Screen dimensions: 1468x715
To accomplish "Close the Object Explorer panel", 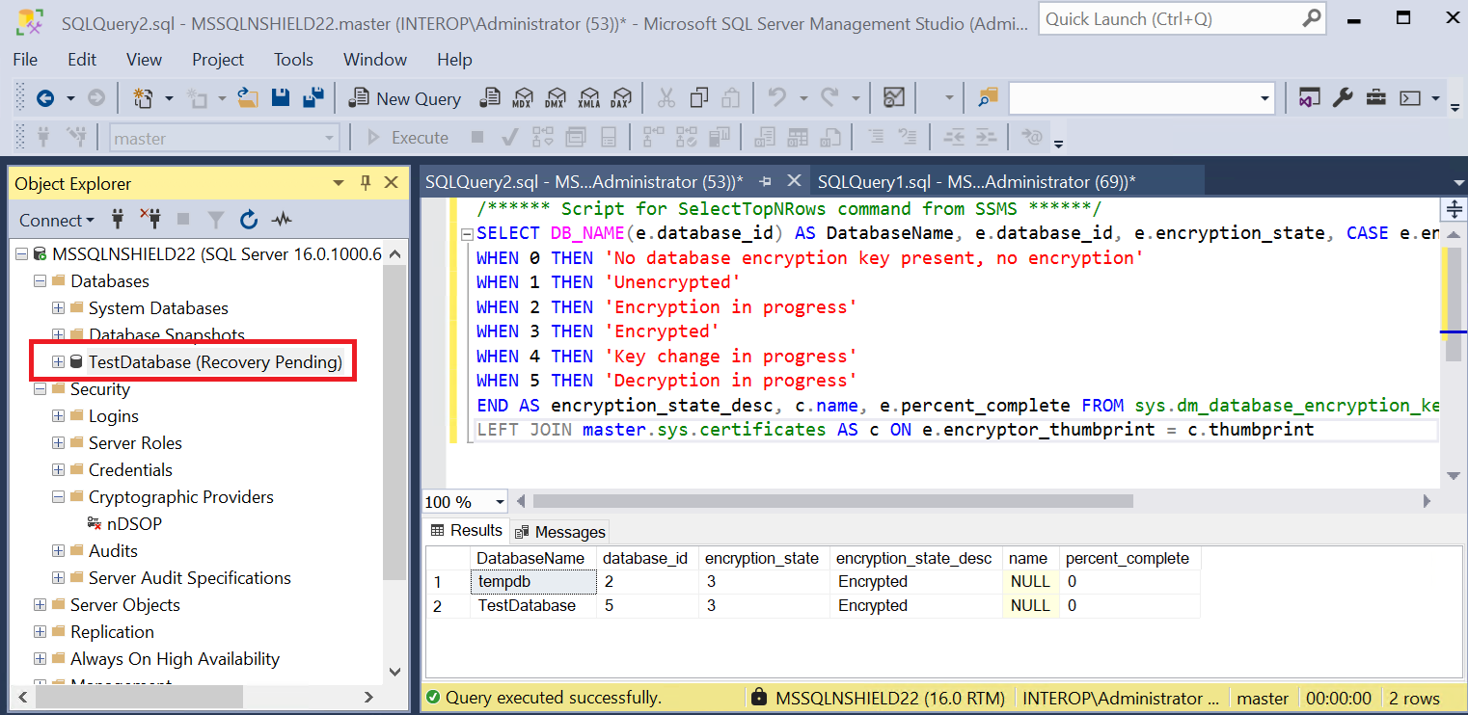I will [x=391, y=183].
